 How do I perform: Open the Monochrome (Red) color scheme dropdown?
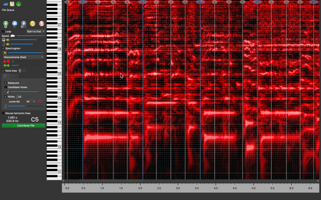(24, 57)
